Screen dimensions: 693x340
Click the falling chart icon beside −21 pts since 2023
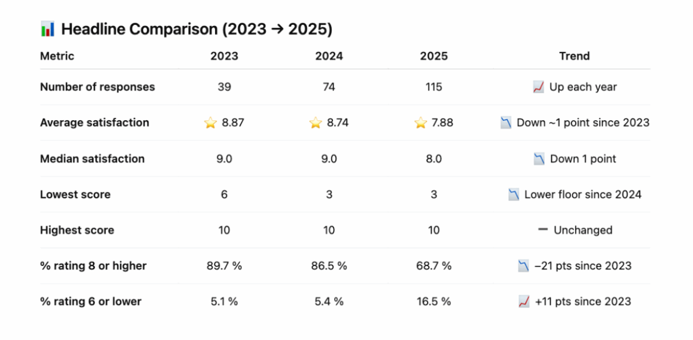click(523, 266)
